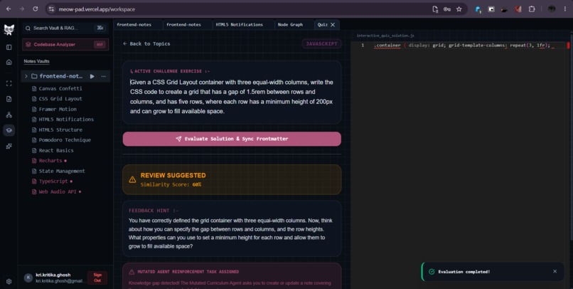Click the MeowPad cat logo
573x289 pixels.
[9, 29]
